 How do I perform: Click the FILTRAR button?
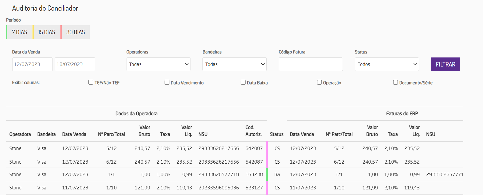(x=445, y=64)
